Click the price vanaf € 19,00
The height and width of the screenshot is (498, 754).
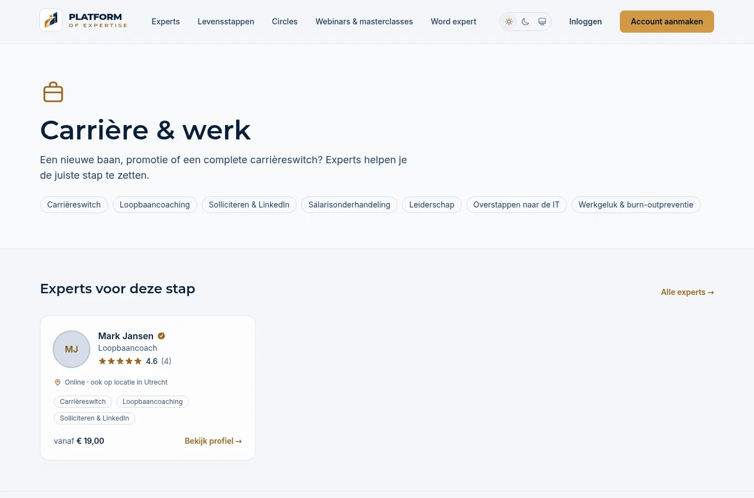(79, 441)
